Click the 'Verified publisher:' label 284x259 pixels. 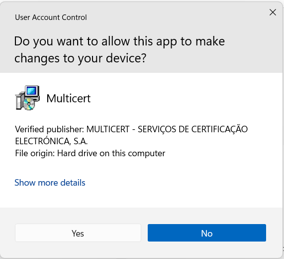tap(49, 129)
